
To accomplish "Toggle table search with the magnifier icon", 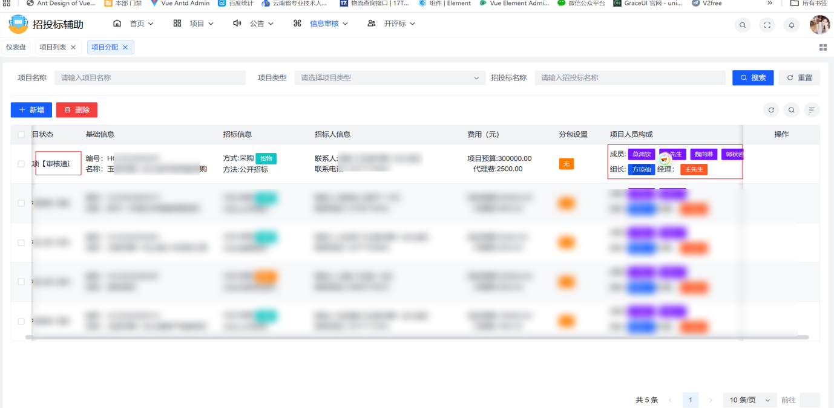I will tap(791, 109).
